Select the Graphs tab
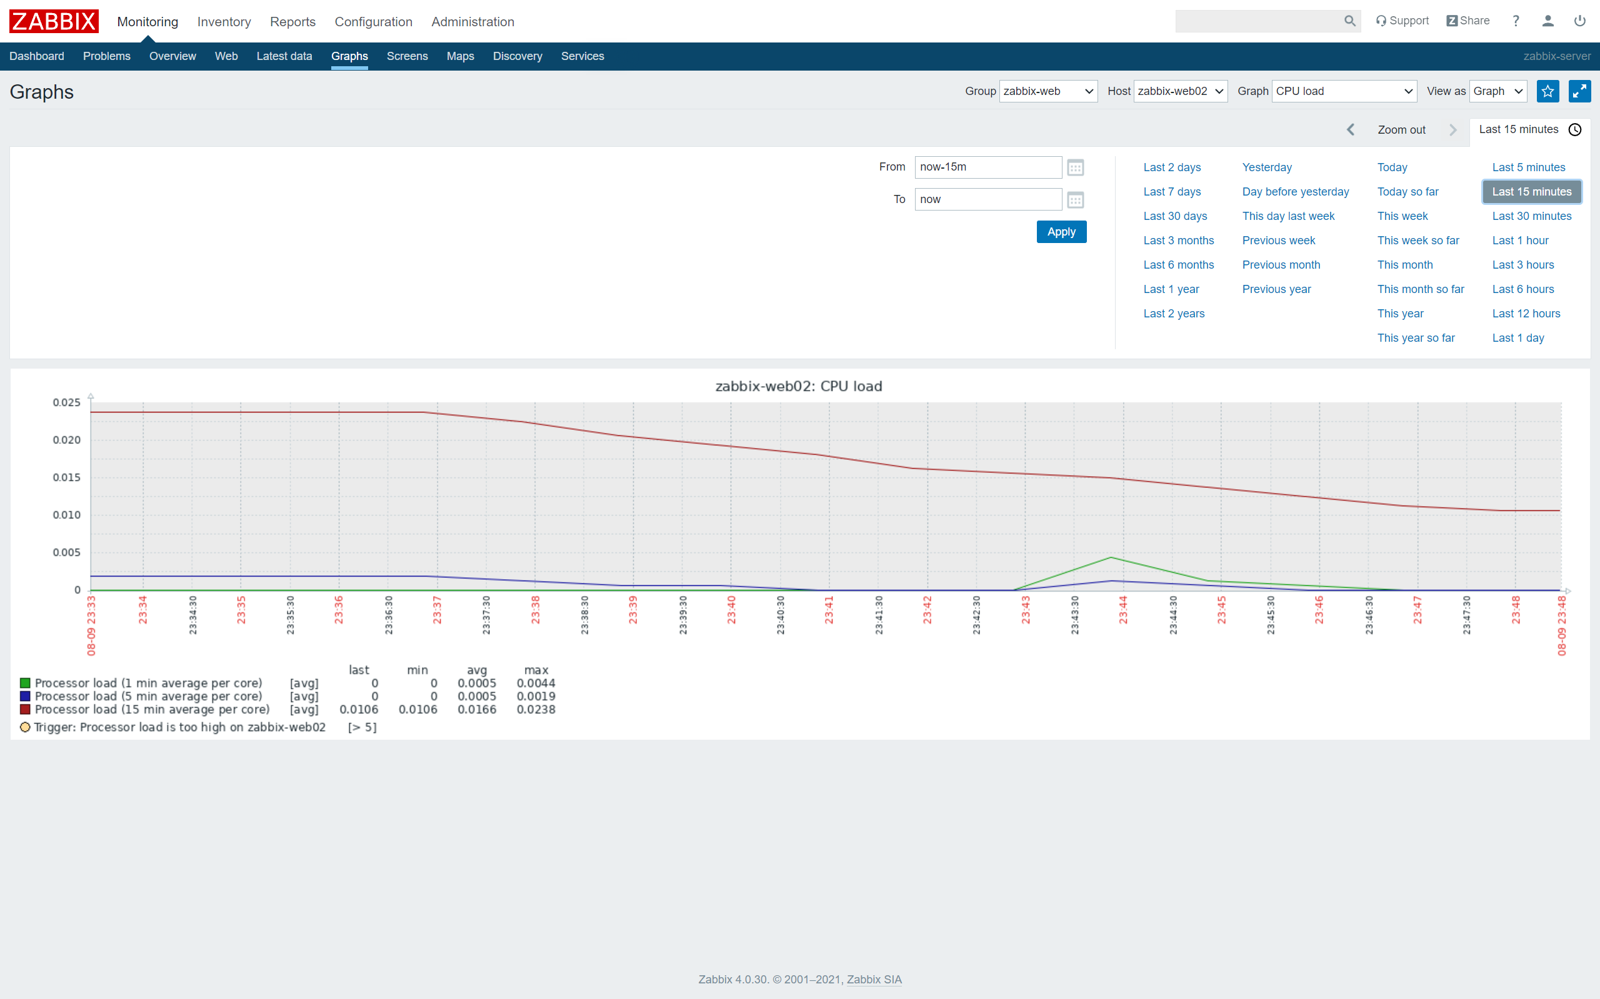1600x999 pixels. [349, 56]
